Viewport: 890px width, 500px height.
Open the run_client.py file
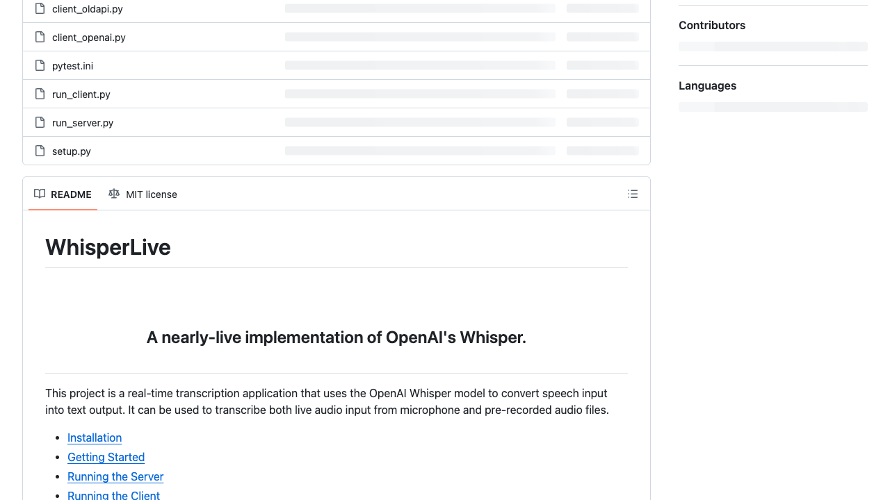click(81, 94)
